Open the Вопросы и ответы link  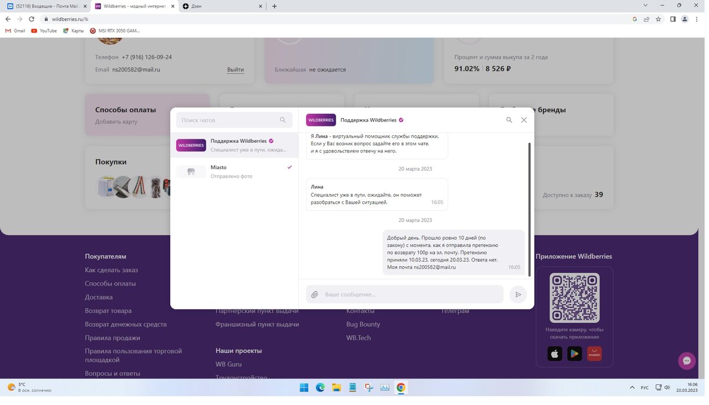113,373
